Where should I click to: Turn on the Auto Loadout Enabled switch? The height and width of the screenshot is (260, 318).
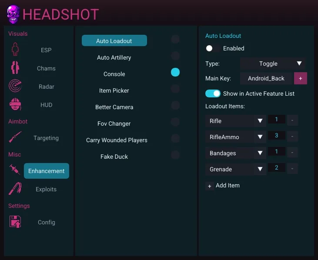pos(212,48)
